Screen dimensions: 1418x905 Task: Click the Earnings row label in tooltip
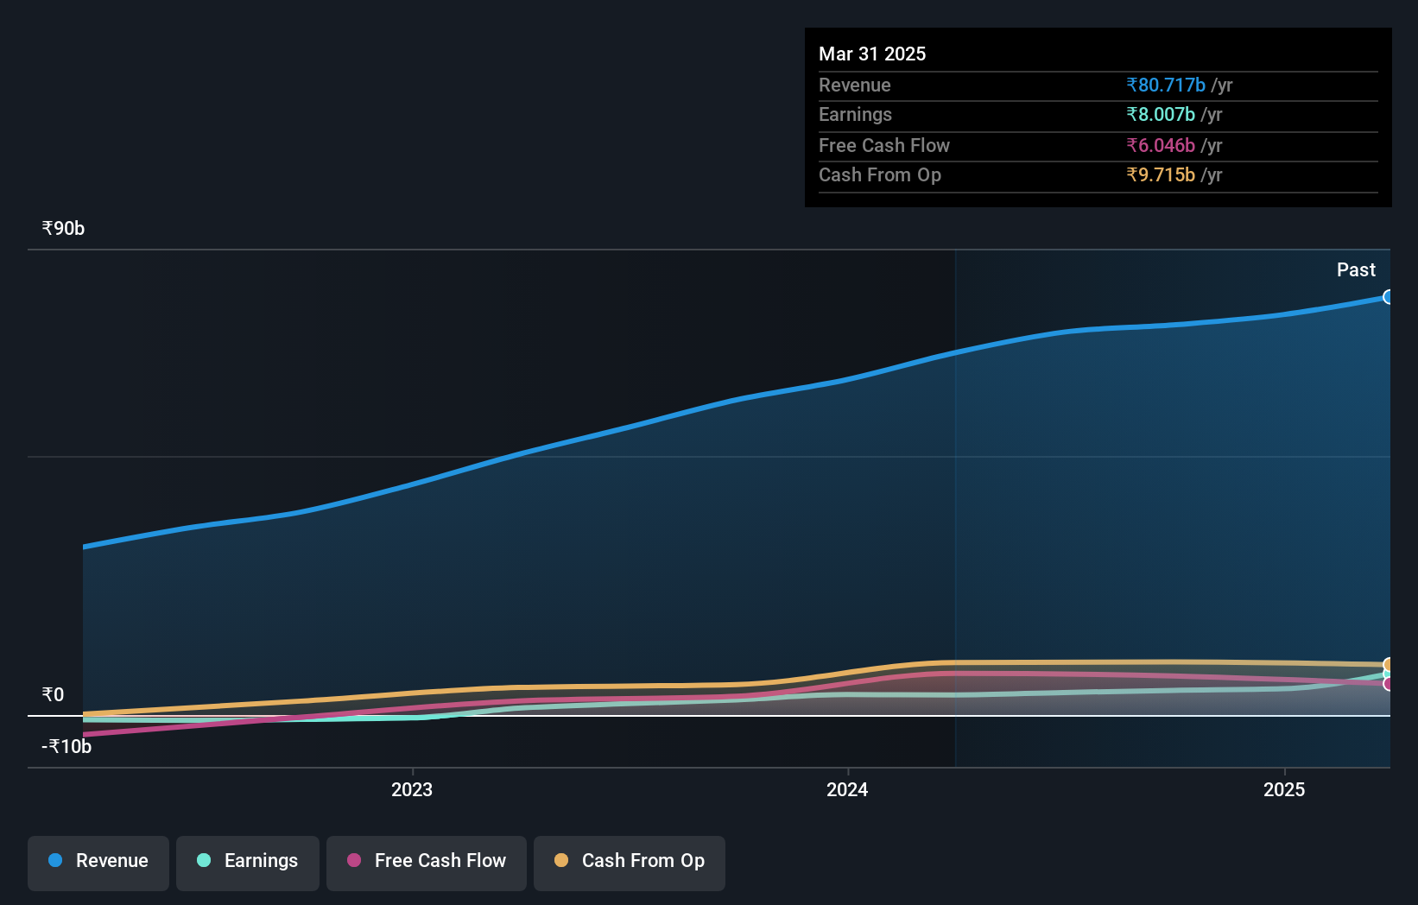tap(855, 114)
